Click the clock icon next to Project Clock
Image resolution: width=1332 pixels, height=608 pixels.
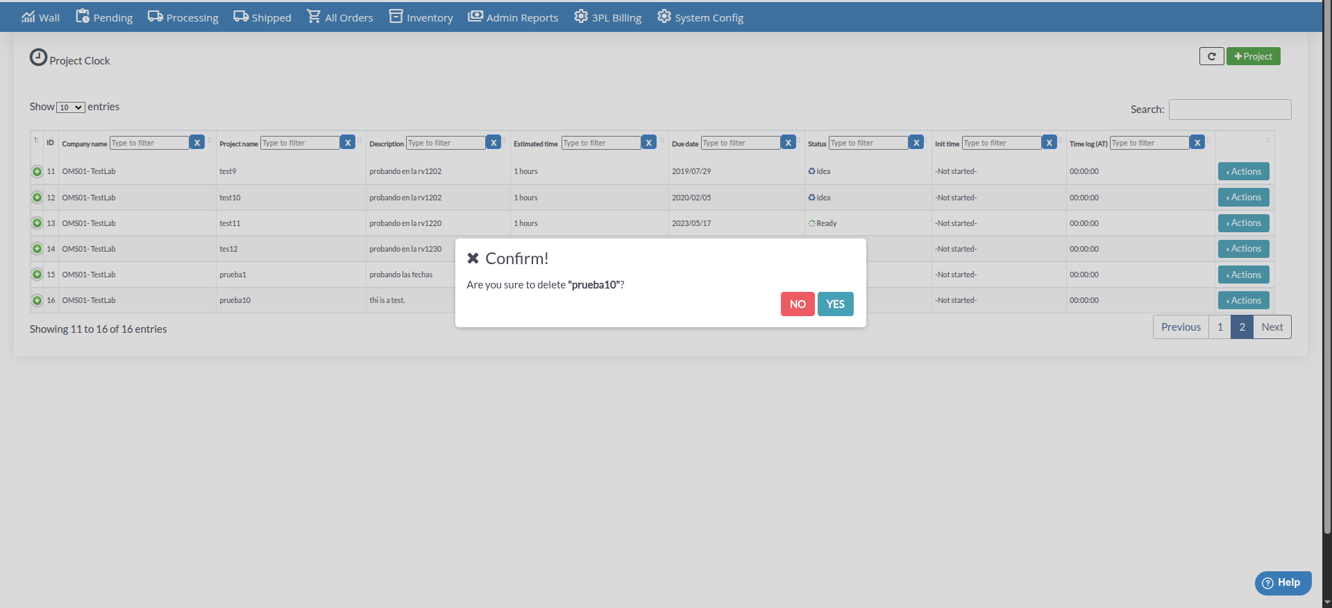point(38,58)
